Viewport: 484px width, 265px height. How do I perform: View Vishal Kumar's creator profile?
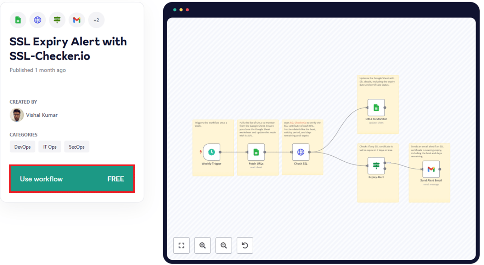pyautogui.click(x=42, y=115)
